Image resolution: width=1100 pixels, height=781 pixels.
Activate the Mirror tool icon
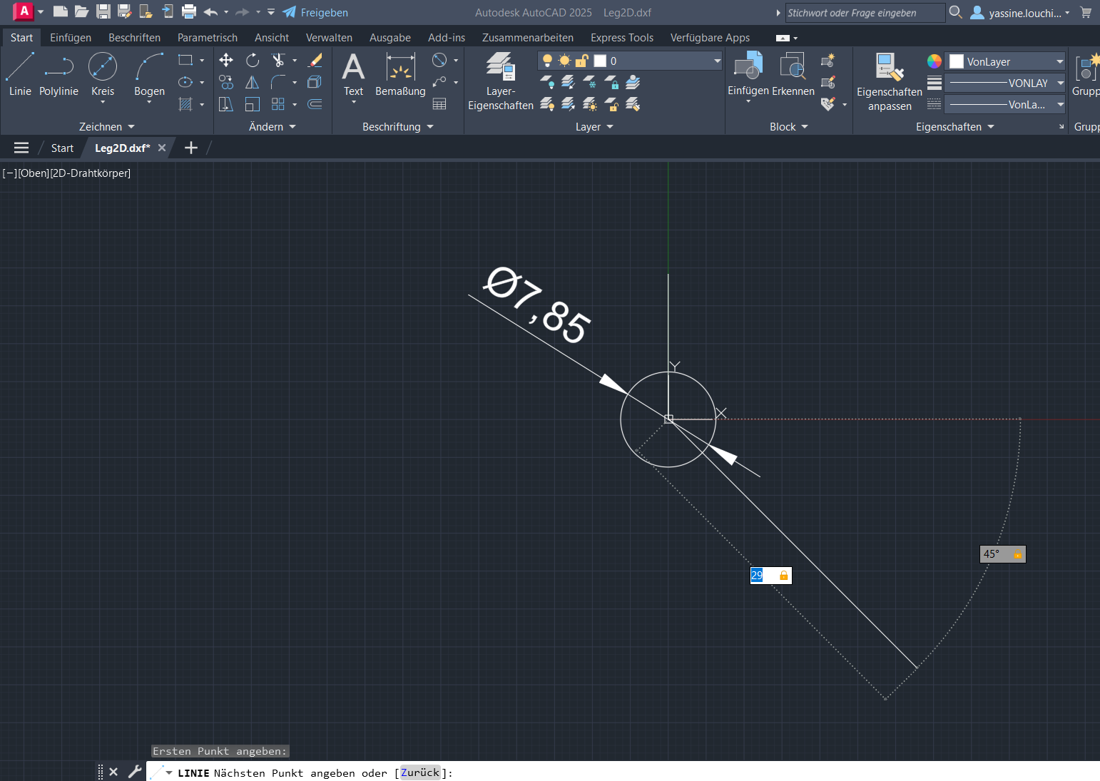point(253,82)
